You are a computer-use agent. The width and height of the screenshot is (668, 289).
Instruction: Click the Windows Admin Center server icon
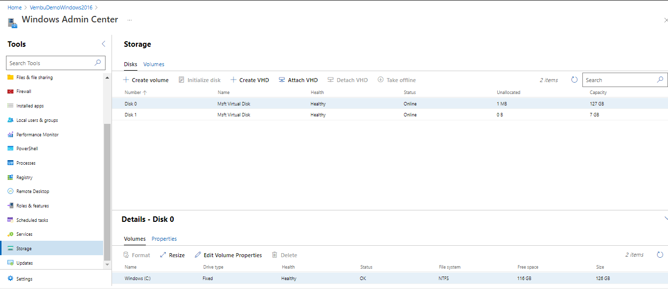point(12,22)
